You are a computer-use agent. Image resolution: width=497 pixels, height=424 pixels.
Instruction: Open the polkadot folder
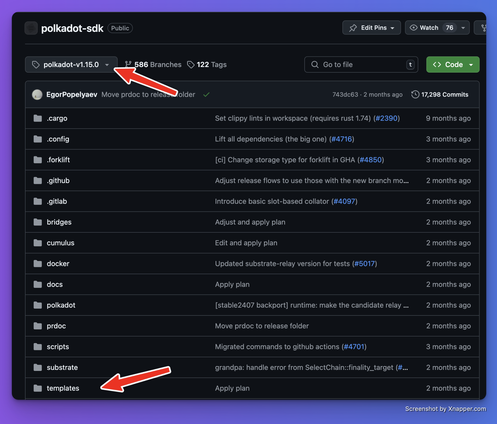(x=61, y=305)
